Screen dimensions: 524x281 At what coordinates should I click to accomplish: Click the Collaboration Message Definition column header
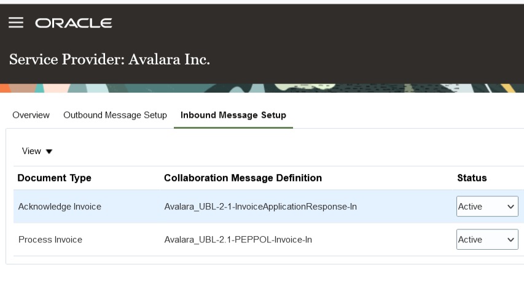click(243, 178)
